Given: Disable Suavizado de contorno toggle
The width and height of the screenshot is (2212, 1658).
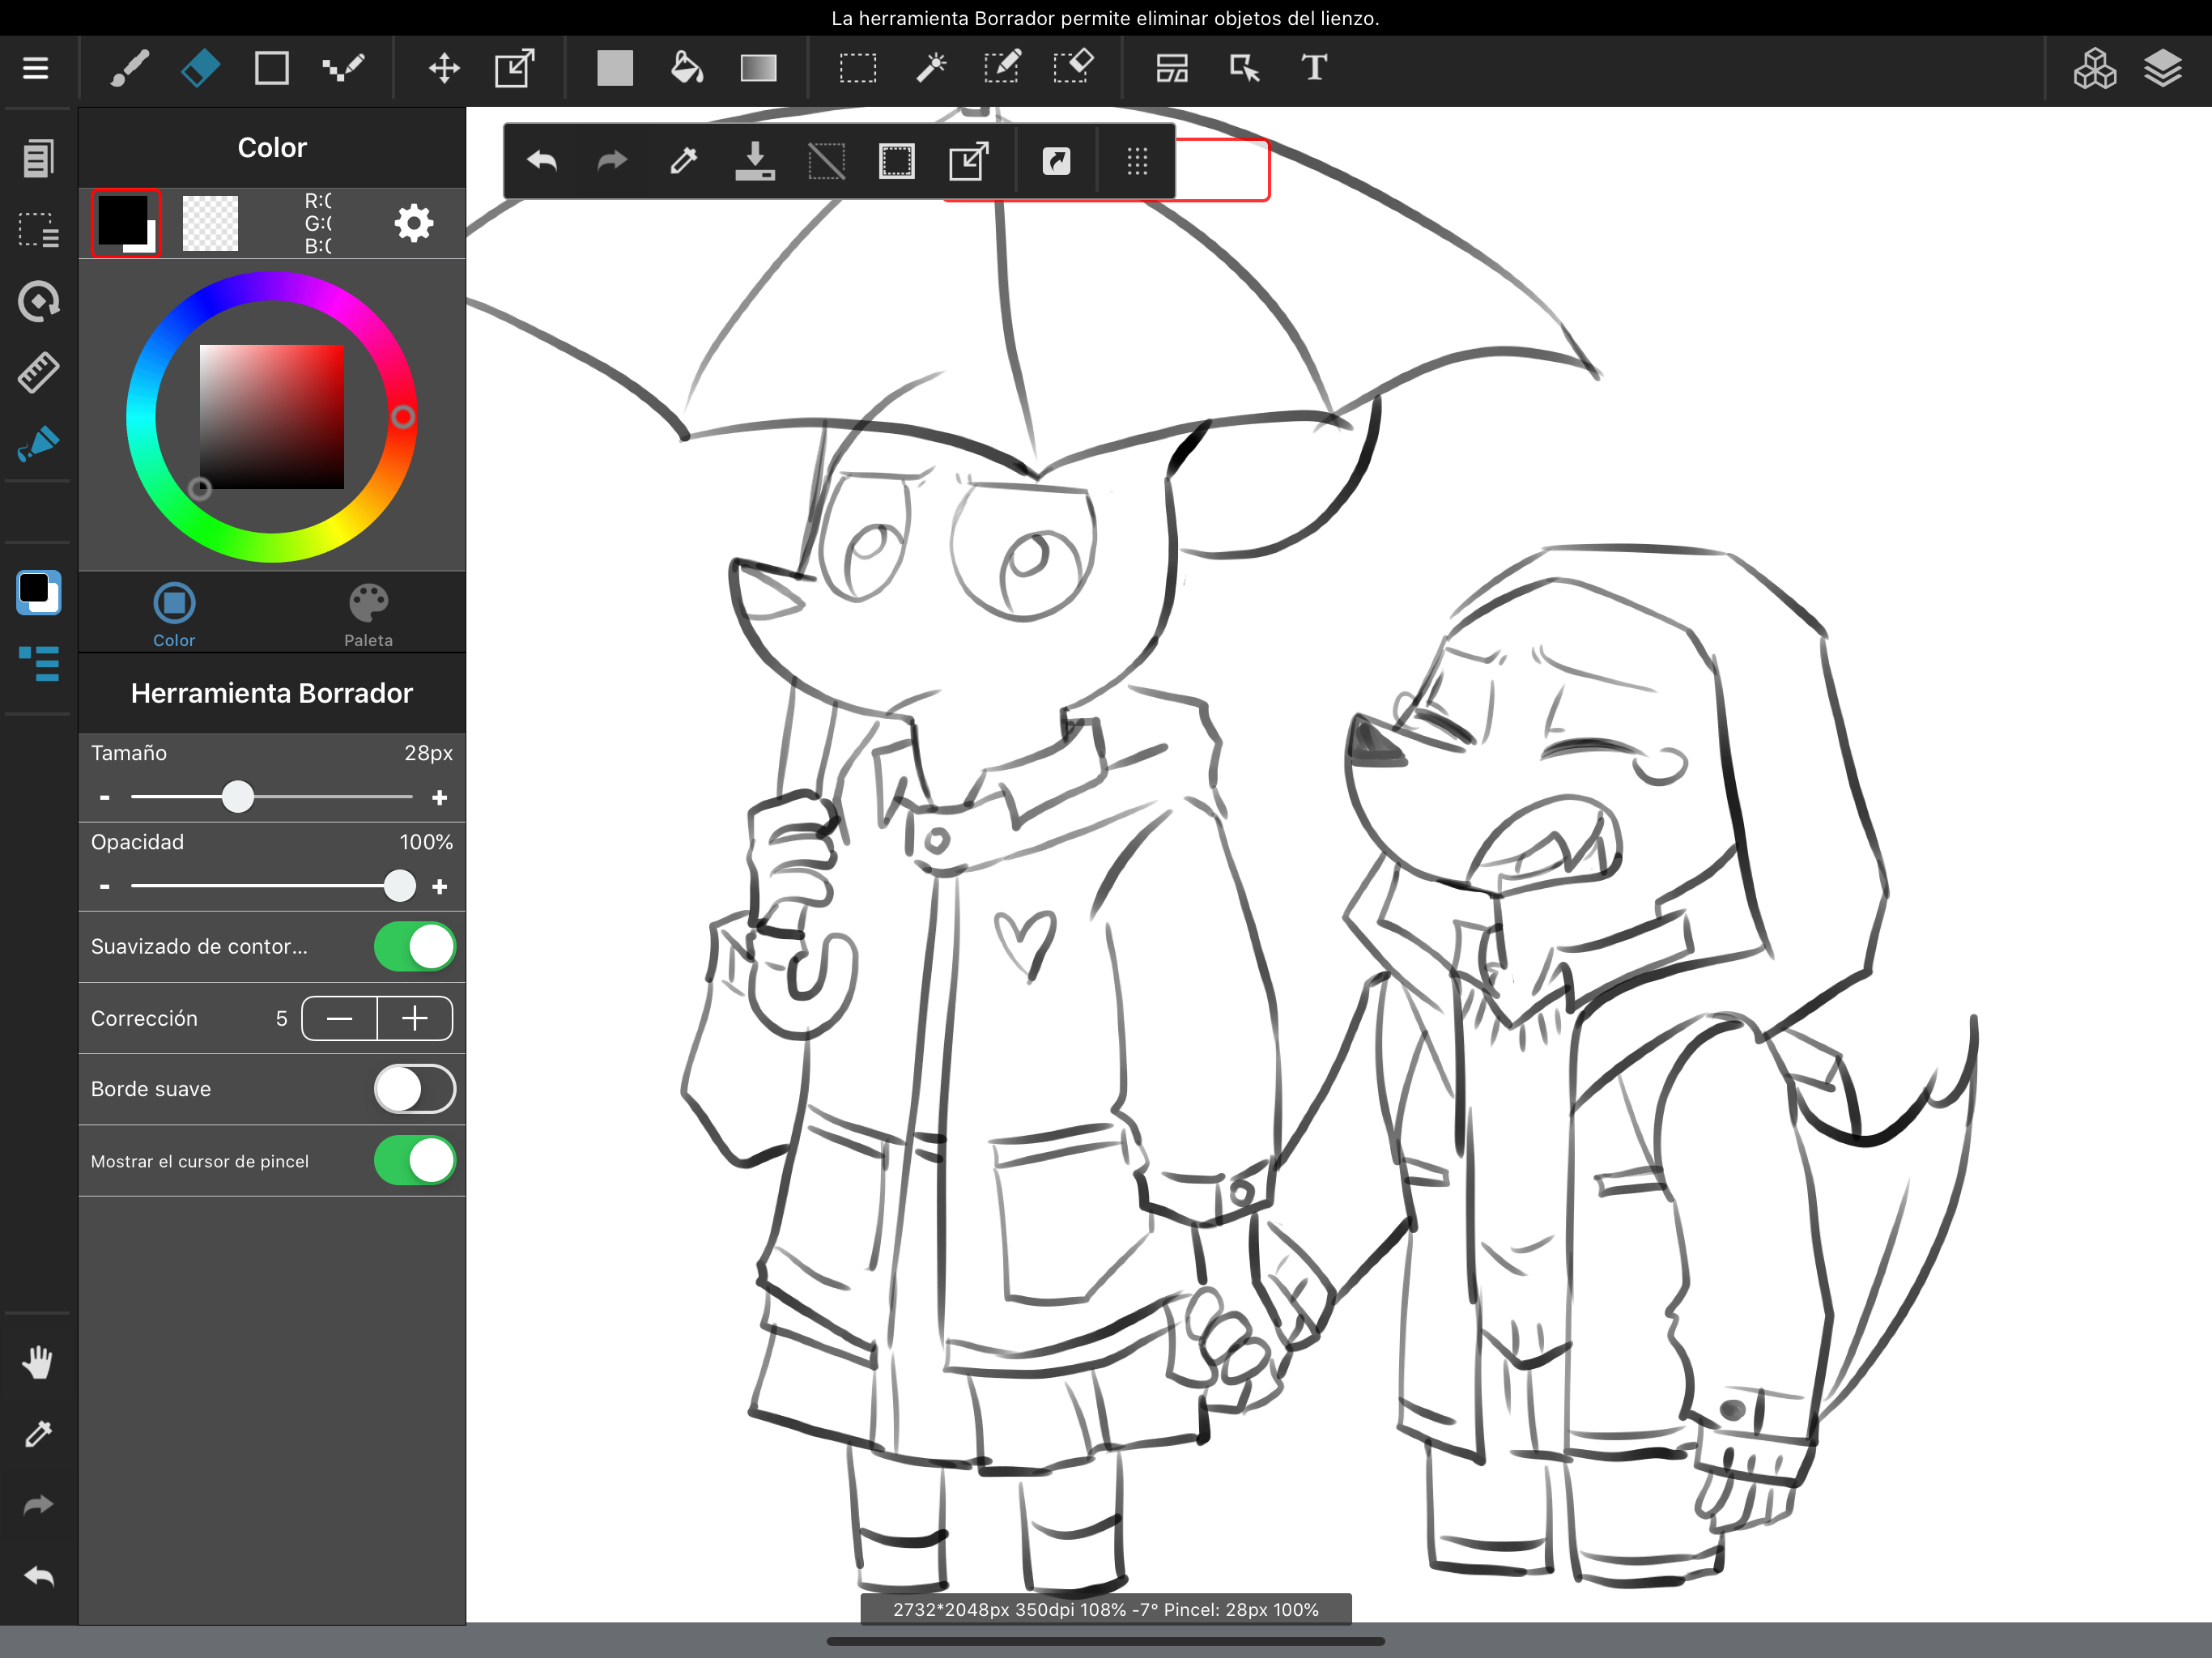Looking at the screenshot, I should (x=414, y=946).
